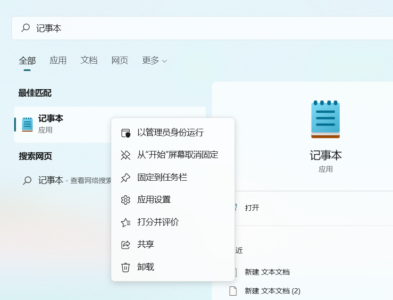The height and width of the screenshot is (300, 393).
Task: Switch to the 全部 tab
Action: pyautogui.click(x=27, y=61)
